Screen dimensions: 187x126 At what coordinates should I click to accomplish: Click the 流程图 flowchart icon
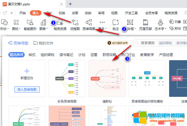point(75,25)
